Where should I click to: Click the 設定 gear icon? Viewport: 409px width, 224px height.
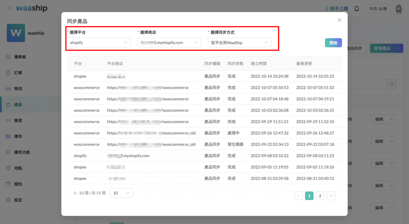point(8,200)
